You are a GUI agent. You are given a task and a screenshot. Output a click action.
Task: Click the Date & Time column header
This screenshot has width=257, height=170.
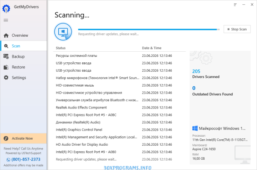(x=152, y=48)
